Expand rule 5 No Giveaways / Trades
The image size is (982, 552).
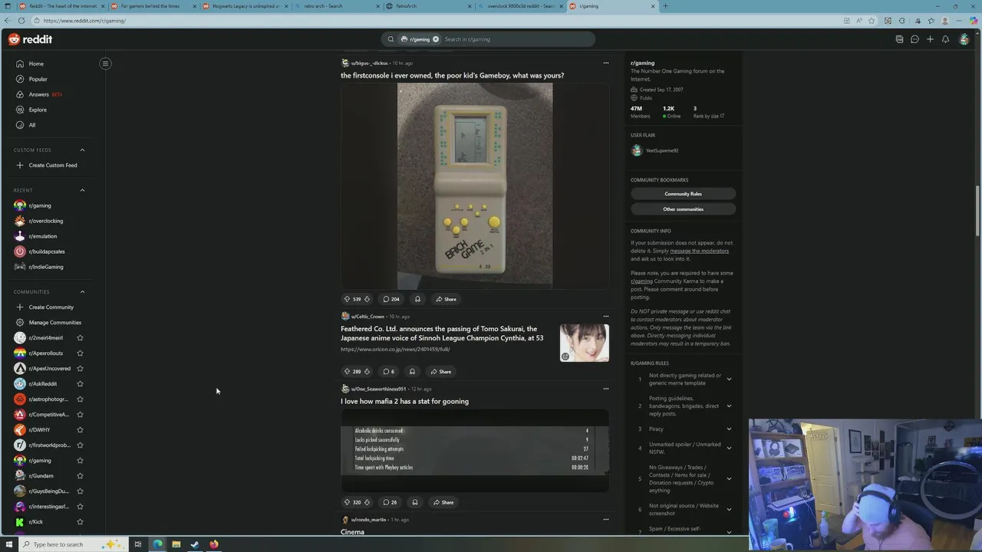tap(729, 478)
